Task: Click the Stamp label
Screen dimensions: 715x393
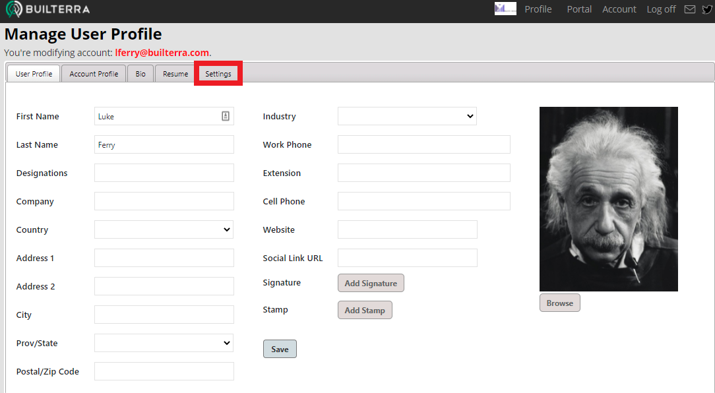Action: (276, 309)
